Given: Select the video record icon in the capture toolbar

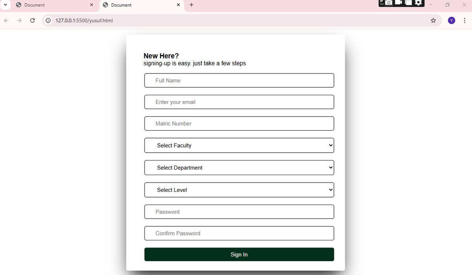Looking at the screenshot, I should [398, 3].
